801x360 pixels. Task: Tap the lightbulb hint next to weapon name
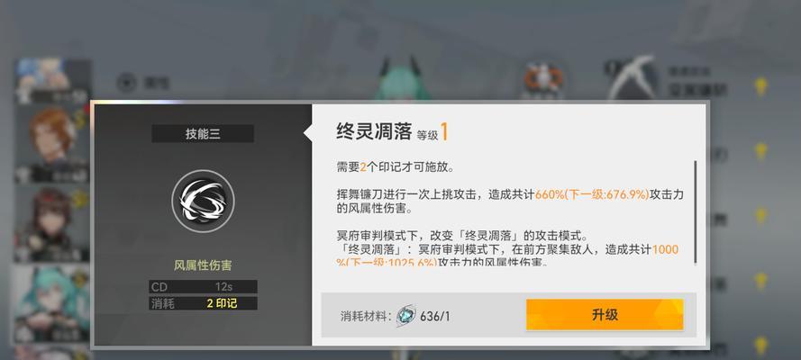[760, 86]
